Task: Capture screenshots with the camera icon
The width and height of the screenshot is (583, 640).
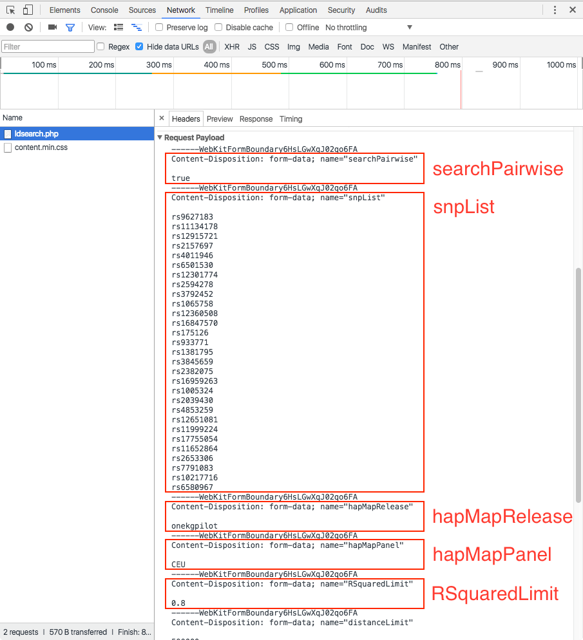Action: 53,27
